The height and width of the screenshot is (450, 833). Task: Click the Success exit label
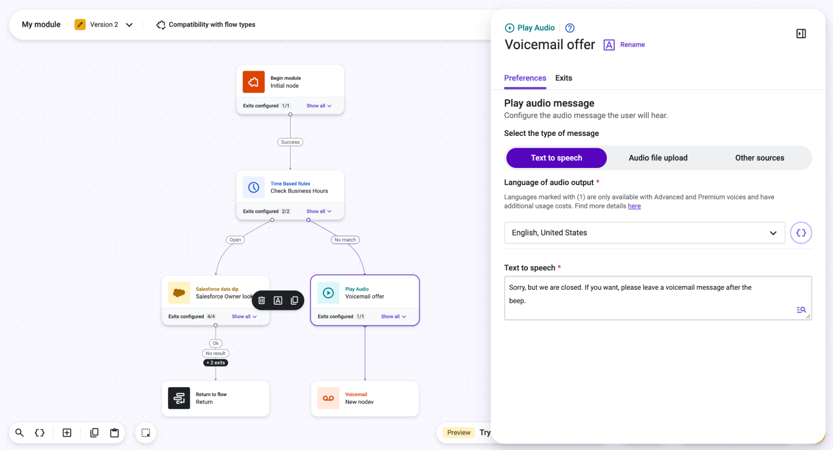290,142
